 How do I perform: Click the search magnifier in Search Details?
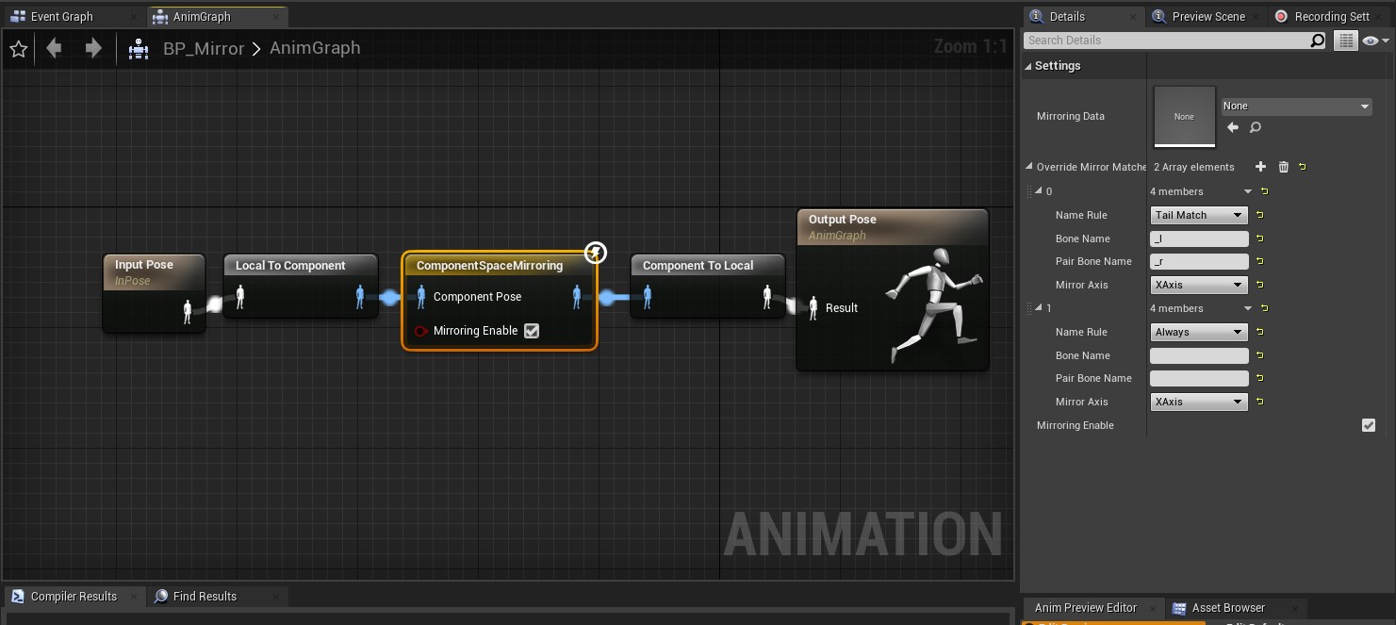click(1318, 41)
